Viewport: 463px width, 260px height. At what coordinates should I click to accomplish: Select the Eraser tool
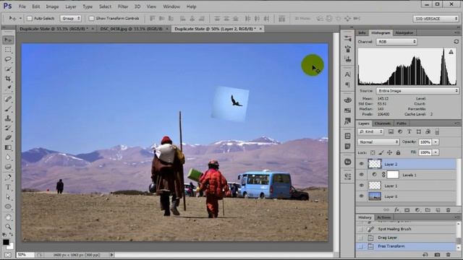click(x=8, y=138)
